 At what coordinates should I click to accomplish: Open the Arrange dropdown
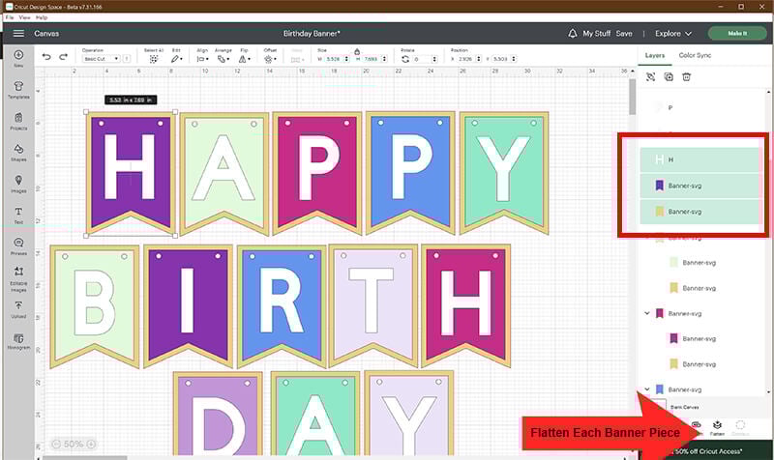click(223, 59)
